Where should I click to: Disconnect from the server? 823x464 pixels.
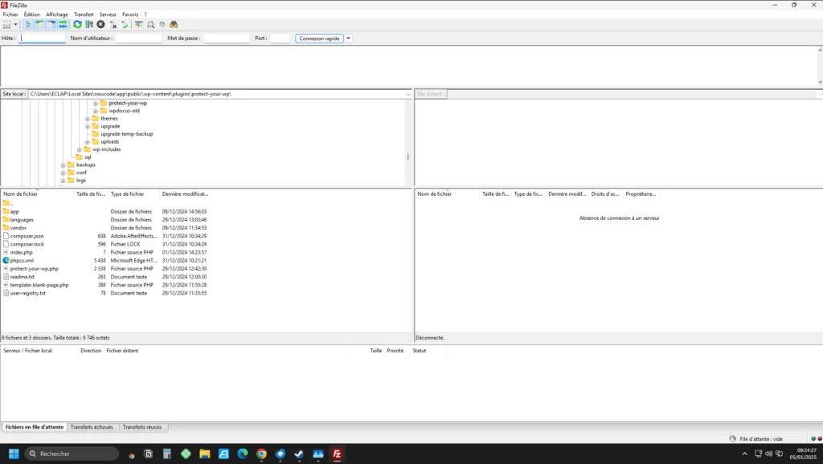pyautogui.click(x=113, y=24)
